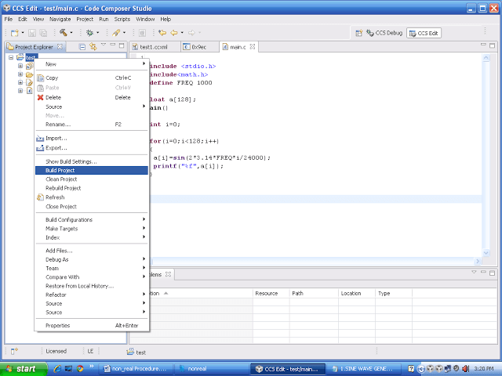Open the New submenu in context menu
Viewport: 502px width, 376px height.
click(x=92, y=64)
